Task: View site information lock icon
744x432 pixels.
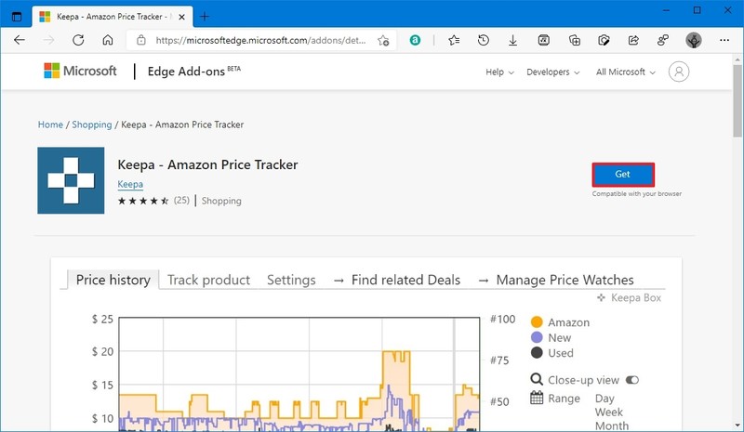Action: click(141, 40)
